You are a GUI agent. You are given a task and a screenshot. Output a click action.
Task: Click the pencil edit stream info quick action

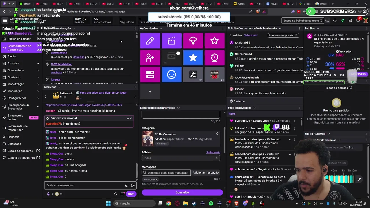click(x=150, y=41)
